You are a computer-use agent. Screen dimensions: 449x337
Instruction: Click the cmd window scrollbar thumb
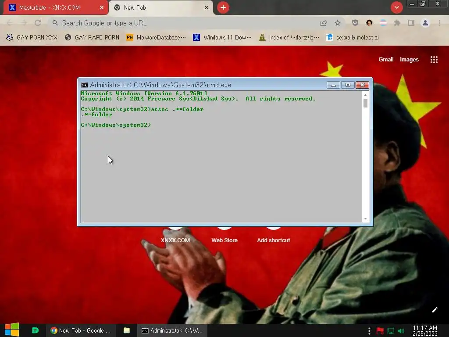pos(365,103)
